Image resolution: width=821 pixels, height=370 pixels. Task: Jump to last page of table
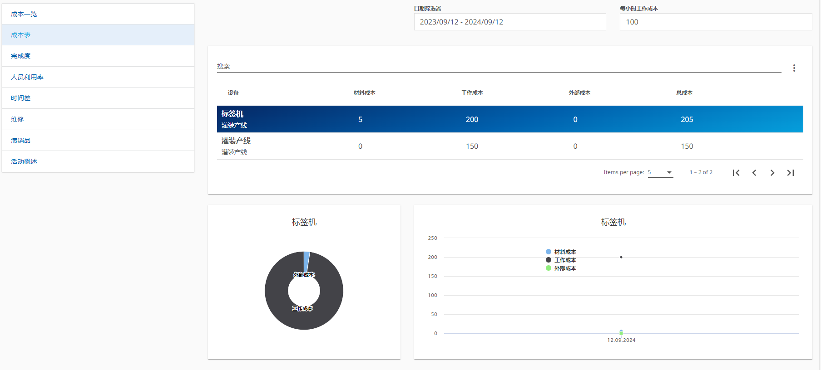tap(791, 173)
